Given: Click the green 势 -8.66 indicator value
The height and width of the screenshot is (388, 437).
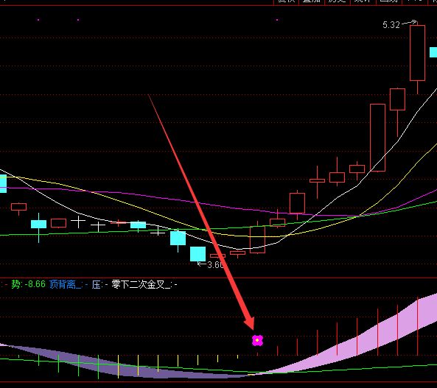Looking at the screenshot, I should click(x=28, y=284).
